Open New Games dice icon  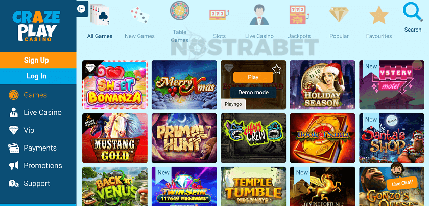[x=139, y=15]
